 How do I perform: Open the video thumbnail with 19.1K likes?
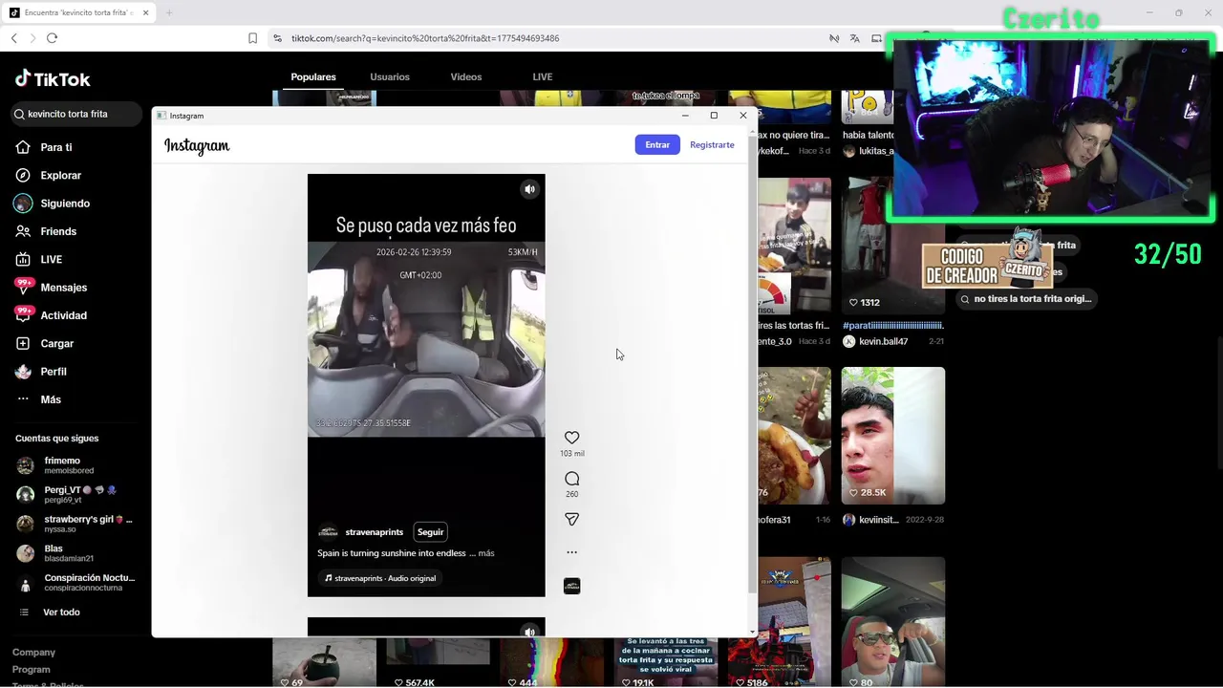(666, 661)
